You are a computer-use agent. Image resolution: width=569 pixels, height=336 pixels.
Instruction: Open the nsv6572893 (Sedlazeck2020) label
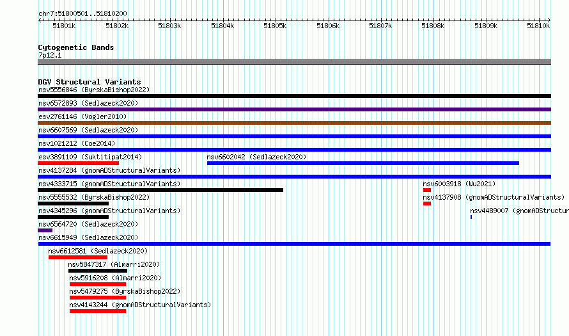[x=88, y=103]
